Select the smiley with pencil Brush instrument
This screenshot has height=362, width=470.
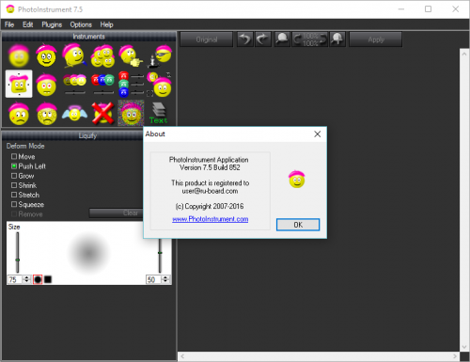pos(74,55)
